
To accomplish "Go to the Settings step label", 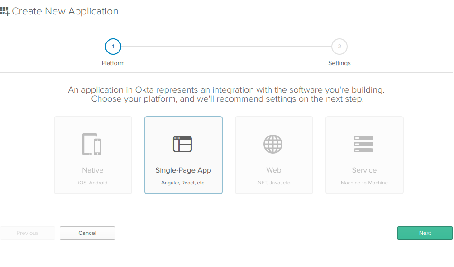I will click(x=339, y=63).
